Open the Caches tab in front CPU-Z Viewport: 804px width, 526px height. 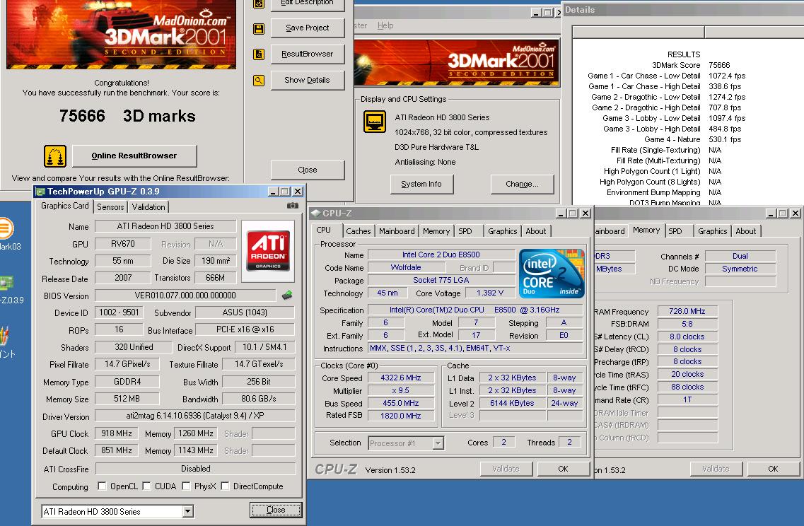pos(358,231)
